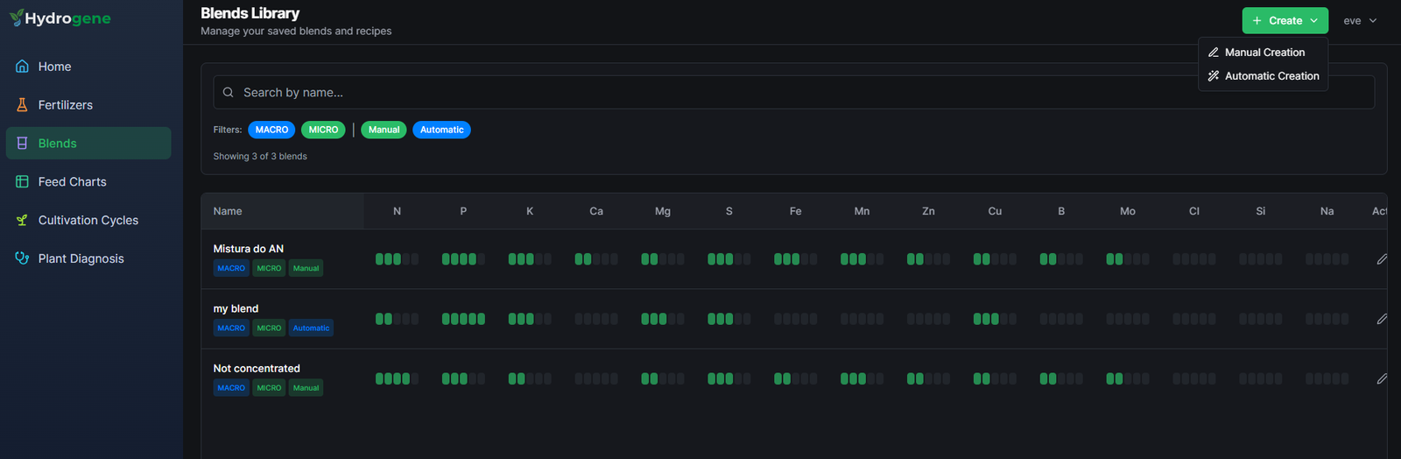
Task: Edit the Mistura do AN blend
Action: click(1382, 259)
